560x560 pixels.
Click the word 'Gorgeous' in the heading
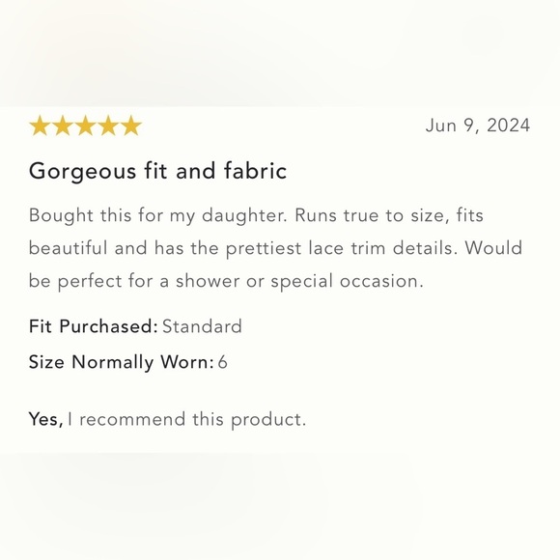82,172
